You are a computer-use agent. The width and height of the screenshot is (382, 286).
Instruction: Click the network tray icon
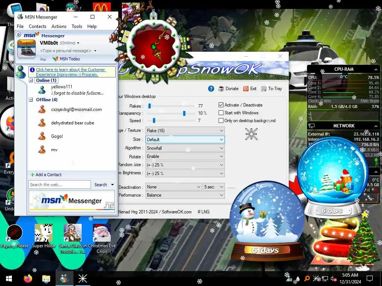pyautogui.click(x=325, y=279)
